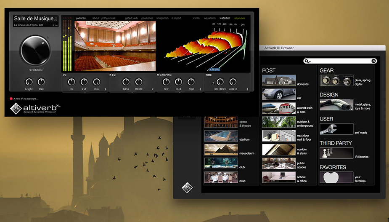The image size is (389, 222).
Task: Select the club thumbnail
Action: pyautogui.click(x=221, y=163)
